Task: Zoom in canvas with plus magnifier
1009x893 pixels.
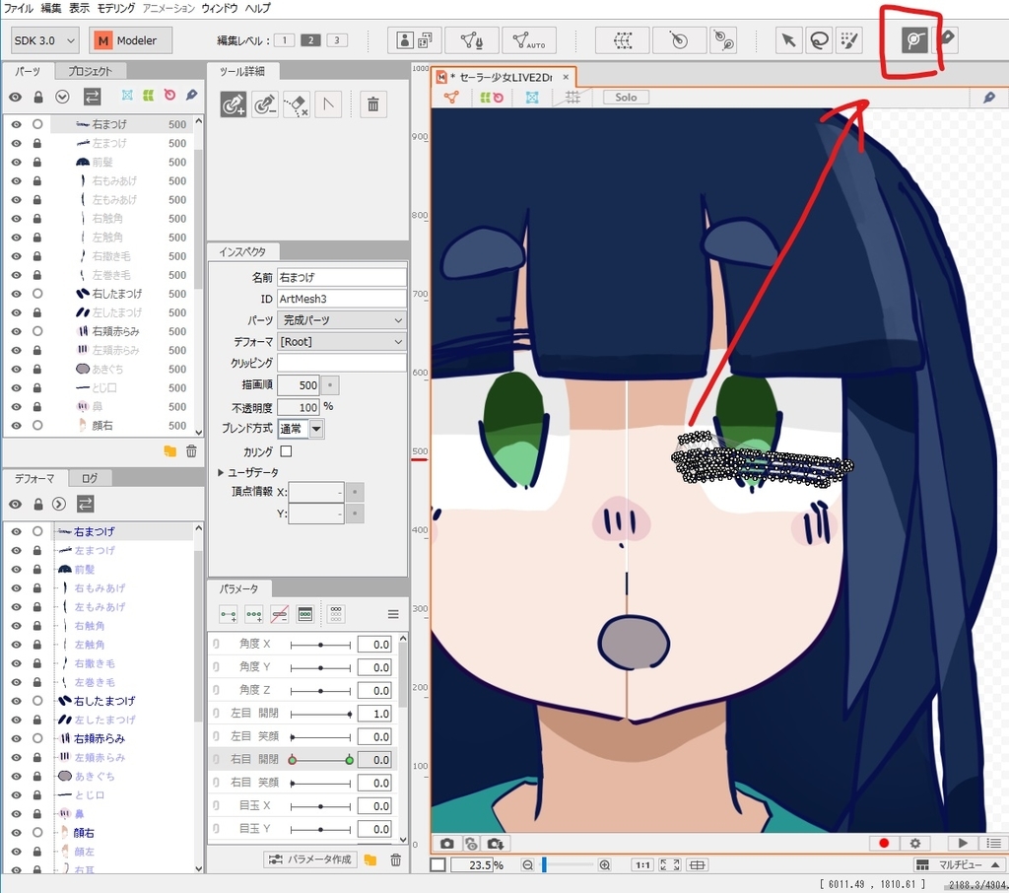Action: pos(604,864)
